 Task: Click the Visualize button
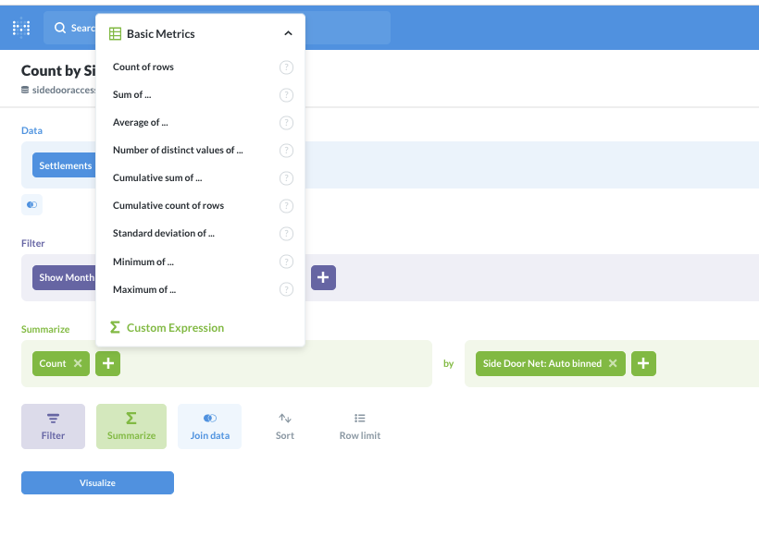coord(97,482)
